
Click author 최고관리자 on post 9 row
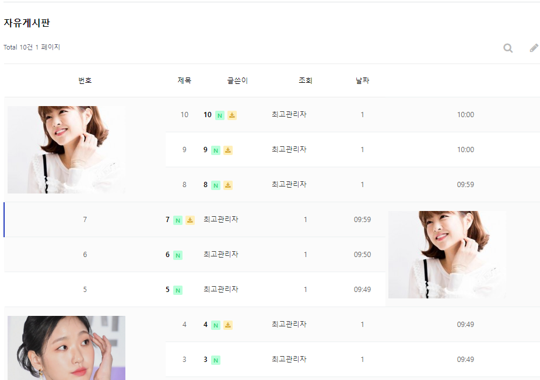(x=289, y=149)
